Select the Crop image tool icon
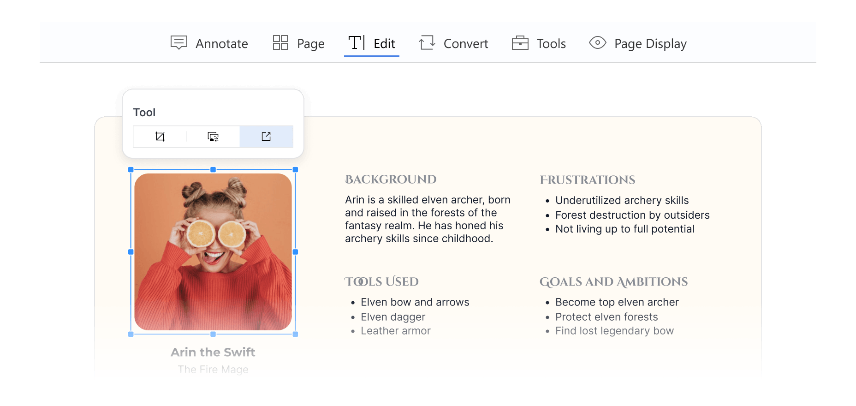The height and width of the screenshot is (406, 856). click(x=160, y=137)
